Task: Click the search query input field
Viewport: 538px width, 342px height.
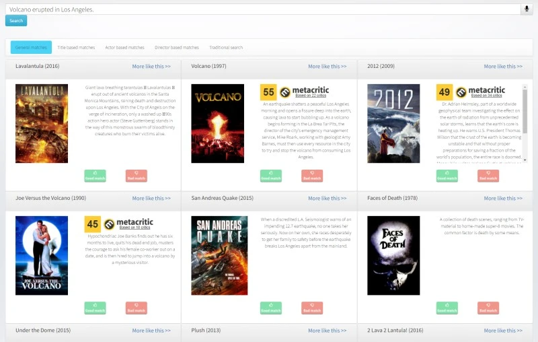Action: (262, 9)
